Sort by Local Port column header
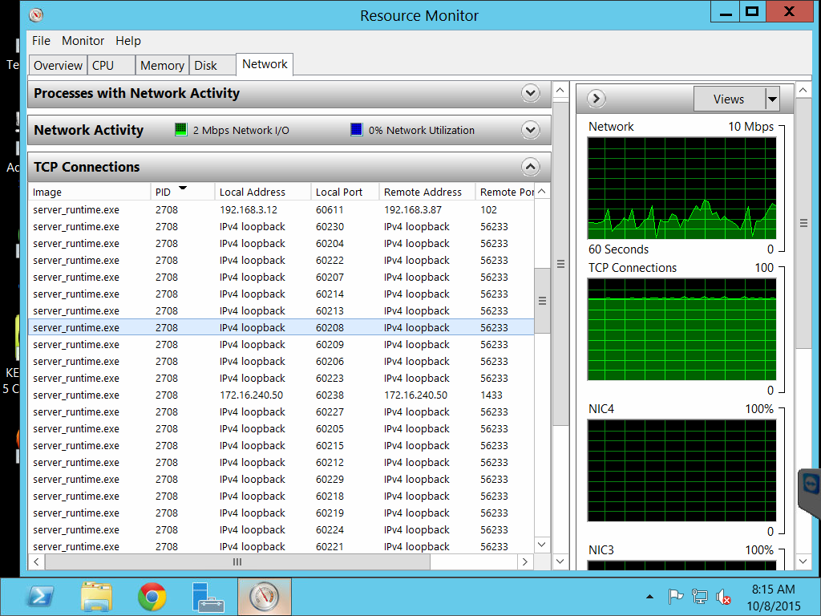 [345, 192]
